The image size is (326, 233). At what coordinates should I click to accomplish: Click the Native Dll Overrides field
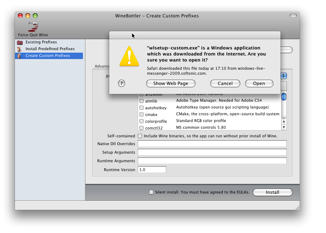[212, 144]
